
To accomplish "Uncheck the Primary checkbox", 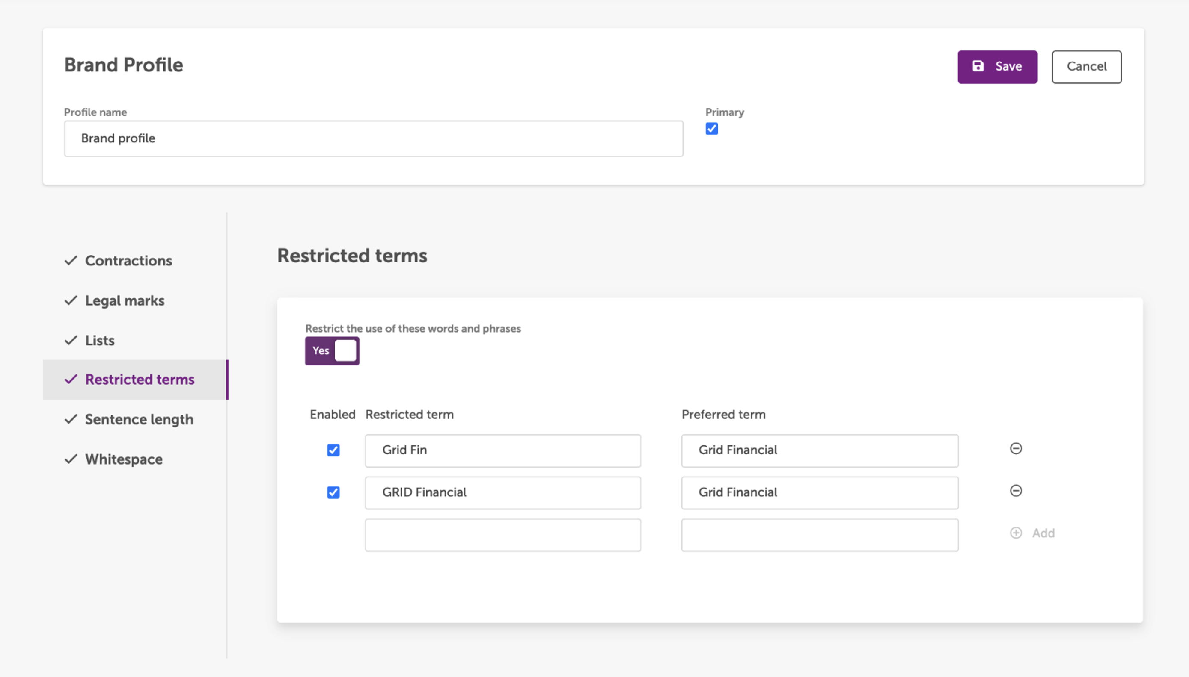I will click(711, 129).
